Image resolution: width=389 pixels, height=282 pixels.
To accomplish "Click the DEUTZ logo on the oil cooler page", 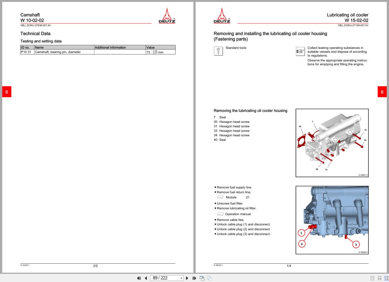I will coord(222,15).
